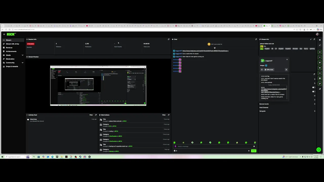Click the info icon in right toolbar
The image size is (324, 182).
[320, 40]
